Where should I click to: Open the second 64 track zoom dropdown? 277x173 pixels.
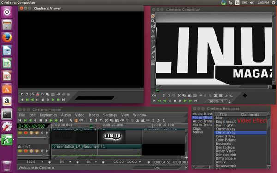click(x=96, y=162)
